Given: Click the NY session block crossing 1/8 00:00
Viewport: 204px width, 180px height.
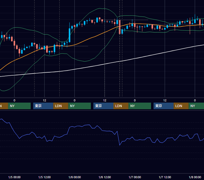Looking at the screenshot, I should (x=196, y=106).
